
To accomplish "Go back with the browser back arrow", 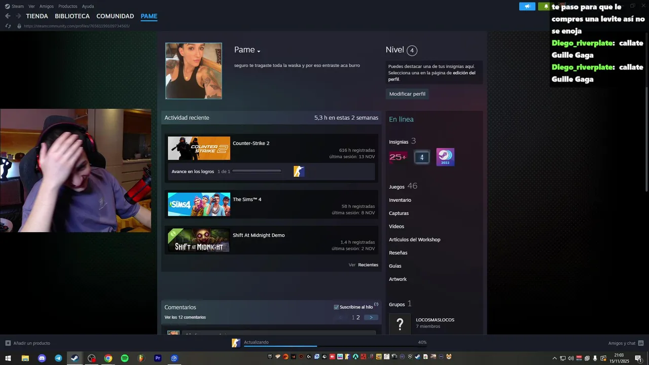I will coord(8,16).
